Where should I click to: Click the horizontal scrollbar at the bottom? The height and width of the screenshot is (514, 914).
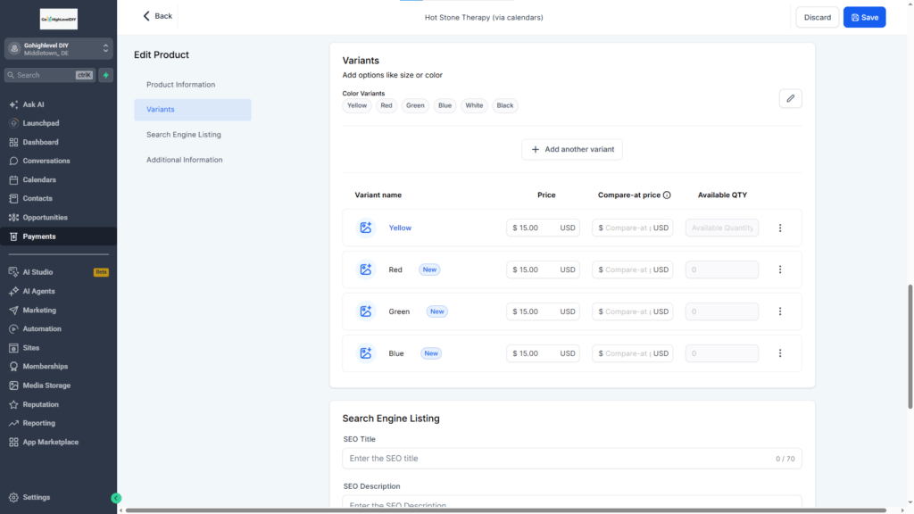506,510
